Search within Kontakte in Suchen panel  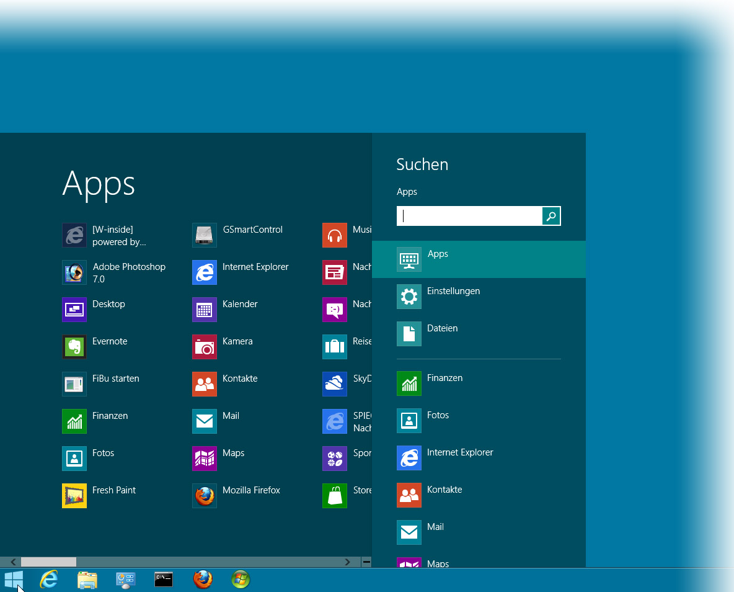479,495
